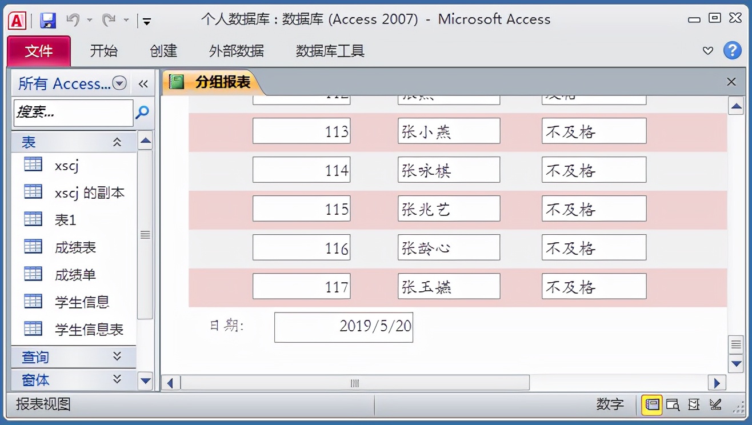
Task: Click the Save disk icon
Action: pos(48,19)
